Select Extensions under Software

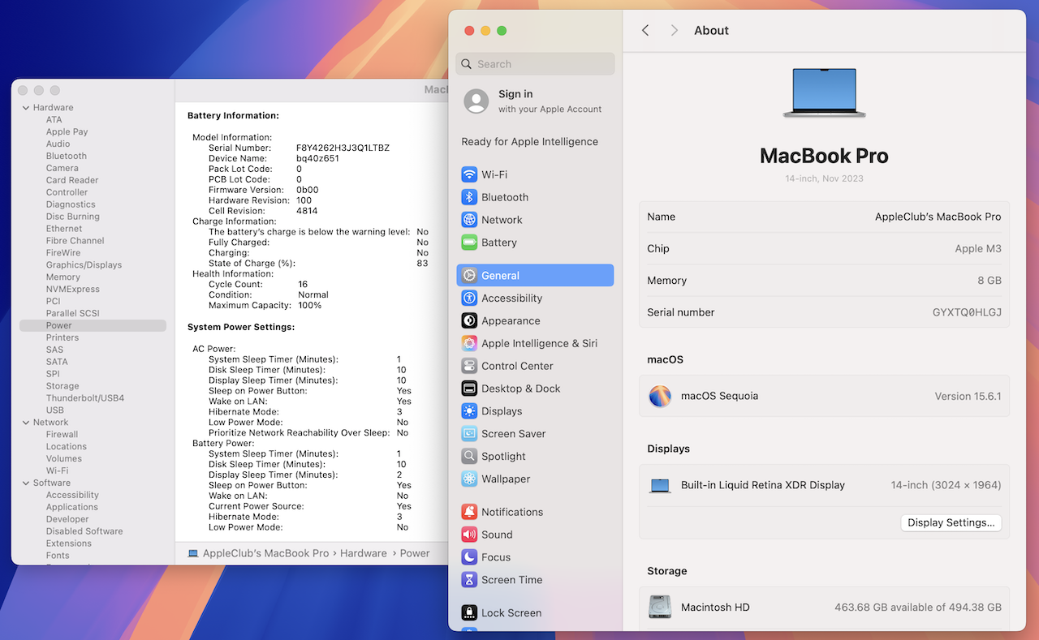coord(69,543)
